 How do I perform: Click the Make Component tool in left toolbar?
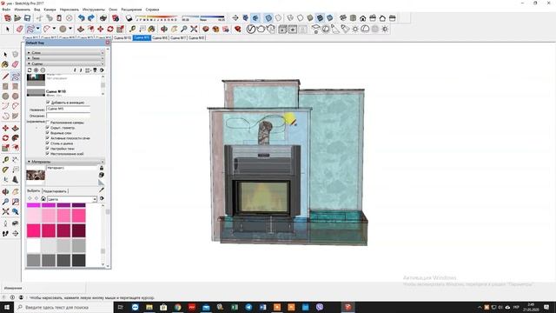16,54
